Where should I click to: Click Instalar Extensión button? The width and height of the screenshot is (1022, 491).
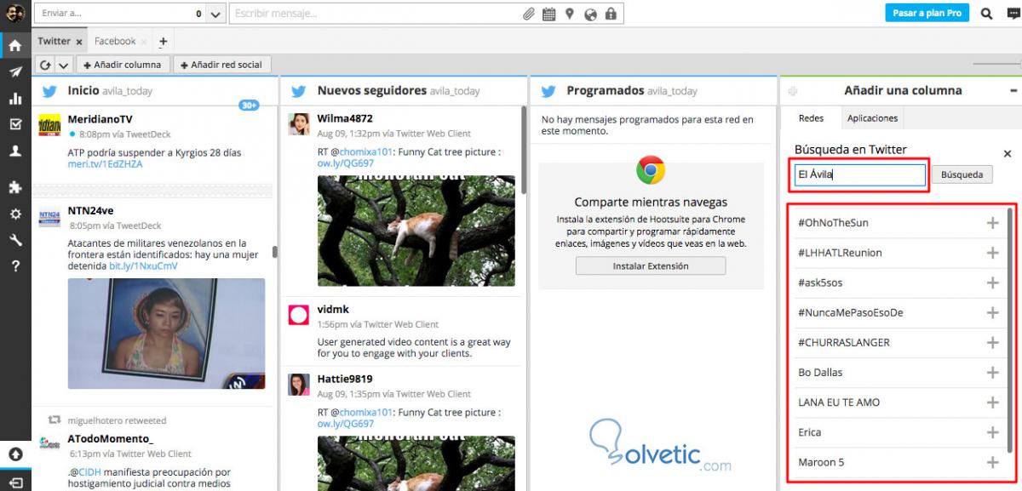[651, 266]
